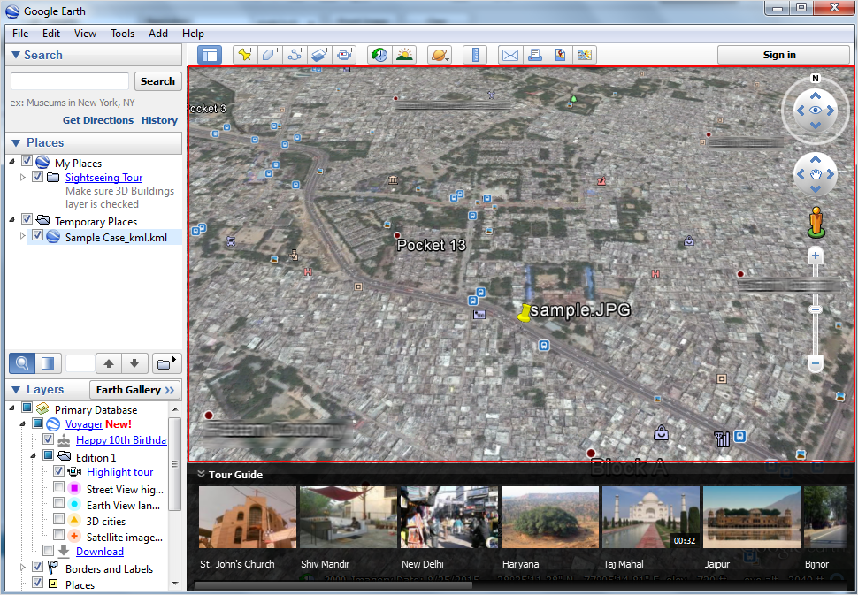
Task: Print the current view
Action: point(535,54)
